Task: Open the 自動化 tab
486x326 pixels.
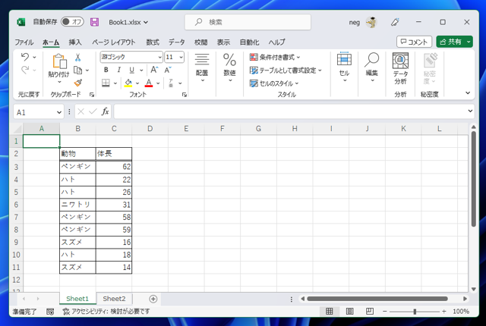Action: click(249, 42)
